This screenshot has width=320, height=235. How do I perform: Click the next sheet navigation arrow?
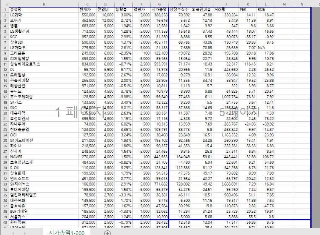[25, 233]
